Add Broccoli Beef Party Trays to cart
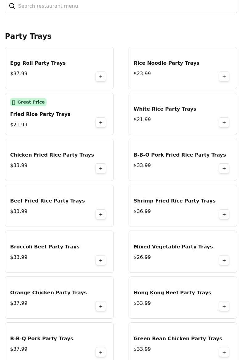The width and height of the screenshot is (242, 360). (101, 260)
